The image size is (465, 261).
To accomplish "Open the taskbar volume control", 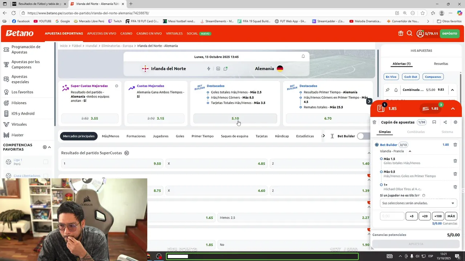I will (x=417, y=256).
